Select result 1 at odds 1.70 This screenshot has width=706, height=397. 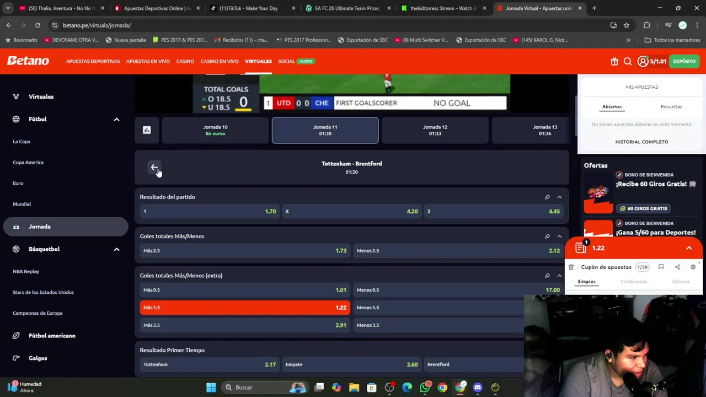pyautogui.click(x=209, y=211)
